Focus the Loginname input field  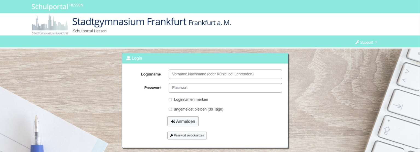point(225,74)
